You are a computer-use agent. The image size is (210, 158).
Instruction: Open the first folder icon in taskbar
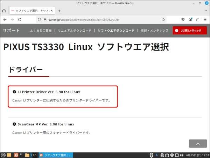tap(9, 155)
